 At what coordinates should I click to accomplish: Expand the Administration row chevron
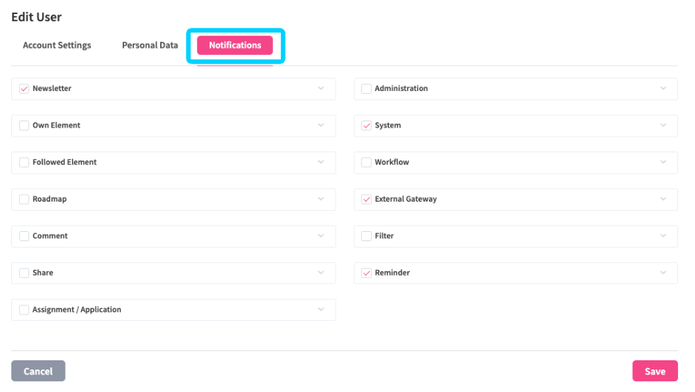(x=663, y=89)
